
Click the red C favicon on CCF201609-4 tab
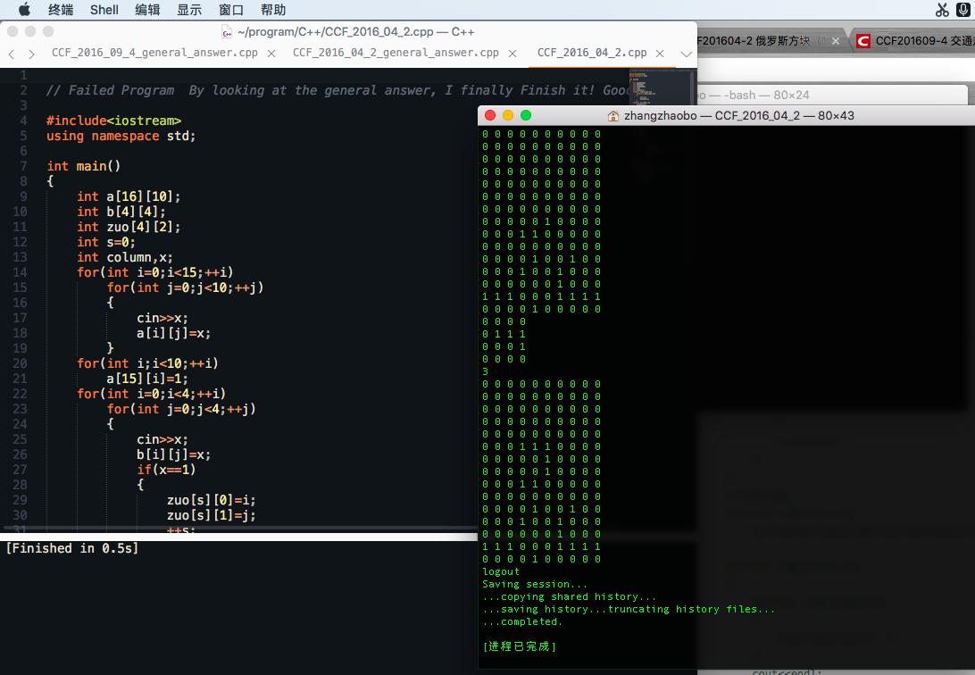863,41
